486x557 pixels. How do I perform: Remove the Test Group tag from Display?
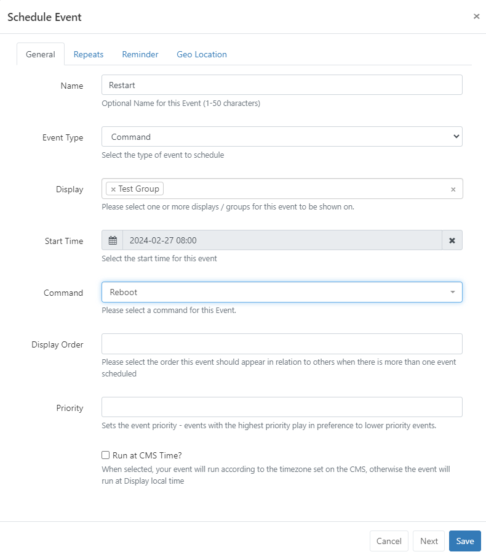click(113, 189)
